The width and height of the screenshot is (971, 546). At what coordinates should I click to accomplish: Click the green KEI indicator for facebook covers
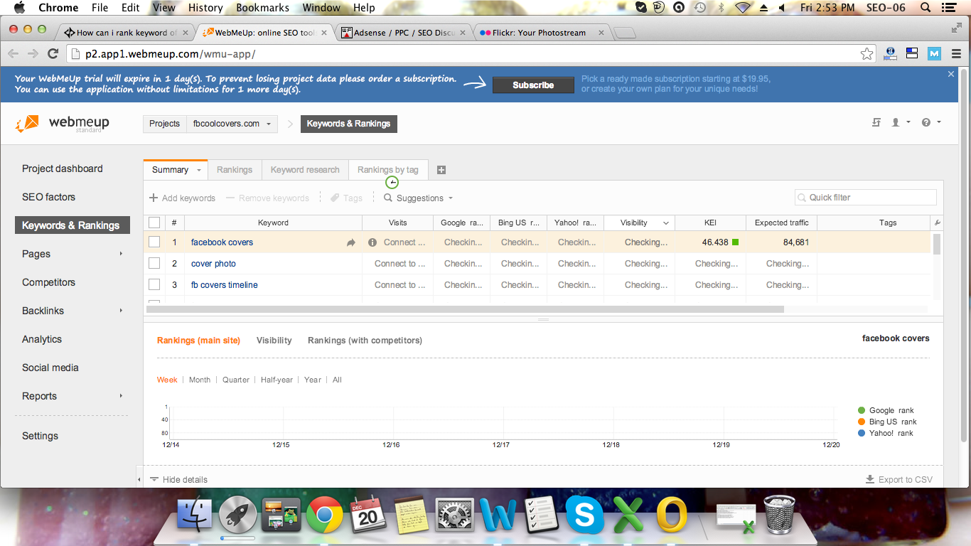click(x=735, y=242)
